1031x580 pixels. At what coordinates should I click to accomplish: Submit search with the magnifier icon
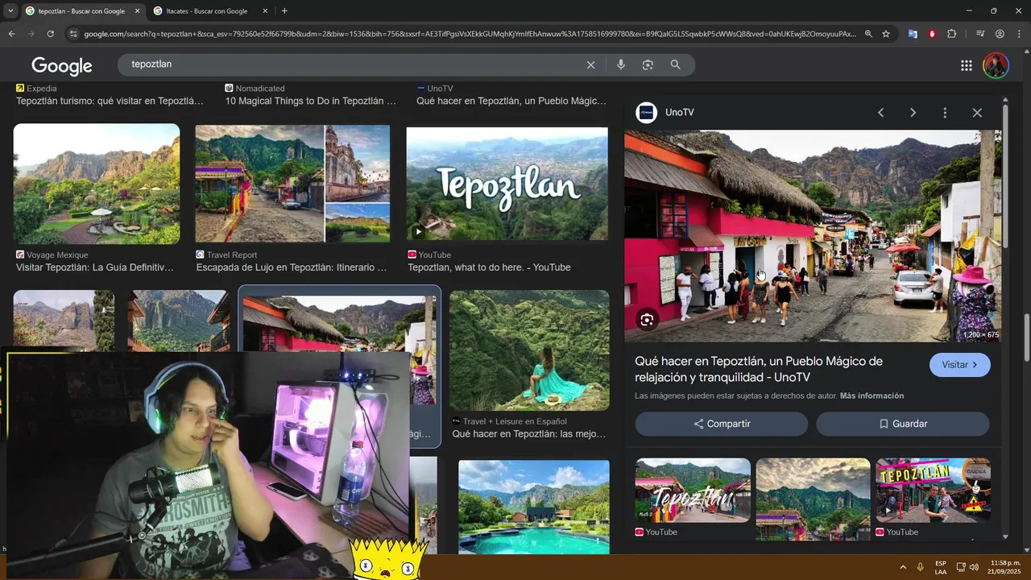tap(676, 64)
